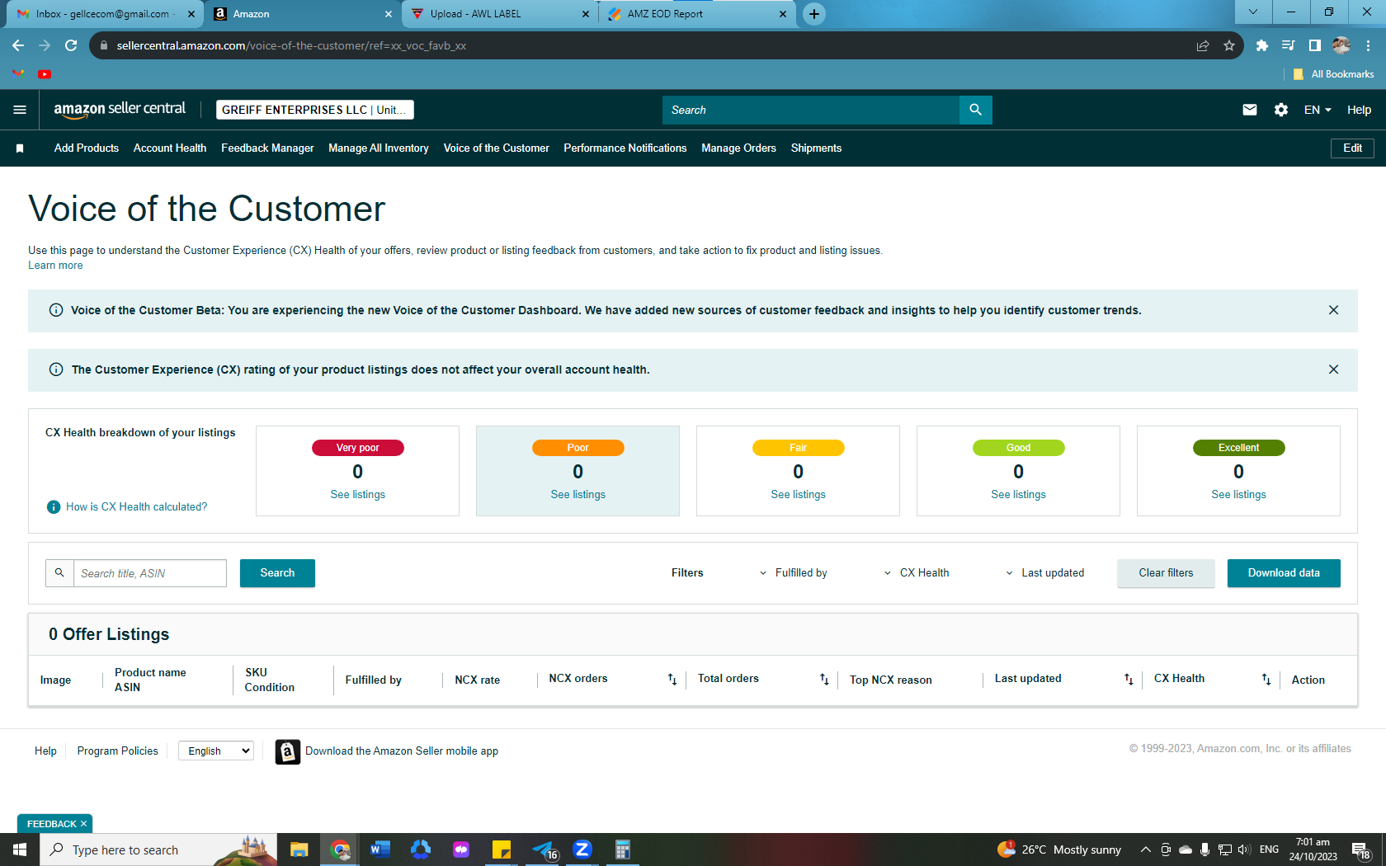Open Manage All Inventory in navigation

[379, 148]
